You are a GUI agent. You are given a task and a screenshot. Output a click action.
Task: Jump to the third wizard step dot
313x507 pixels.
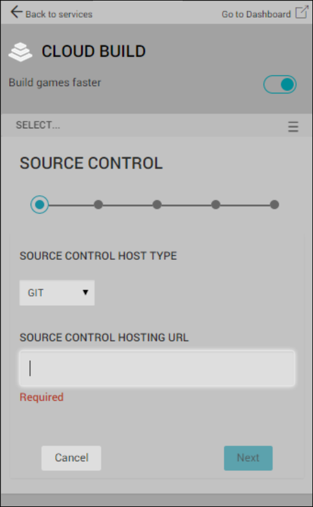(x=157, y=205)
